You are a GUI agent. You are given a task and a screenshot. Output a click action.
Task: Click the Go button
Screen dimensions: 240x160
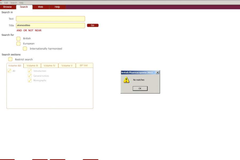(x=93, y=25)
